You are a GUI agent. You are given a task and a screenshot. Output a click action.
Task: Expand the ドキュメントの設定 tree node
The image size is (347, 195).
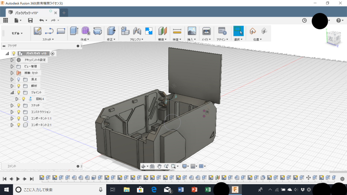[12, 60]
